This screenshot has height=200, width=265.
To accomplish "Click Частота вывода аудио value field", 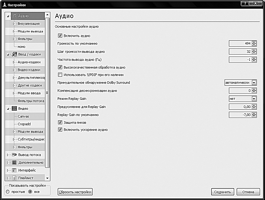I will click(x=240, y=60).
